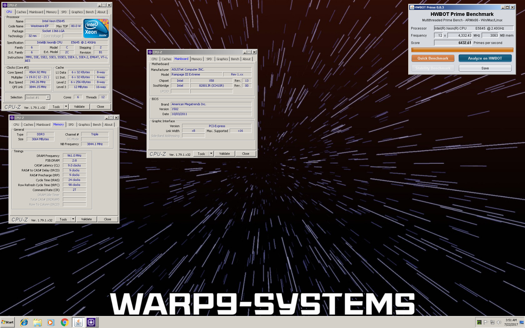Click the CPU-Z title icon of the Memory window
The height and width of the screenshot is (328, 525).
point(12,118)
